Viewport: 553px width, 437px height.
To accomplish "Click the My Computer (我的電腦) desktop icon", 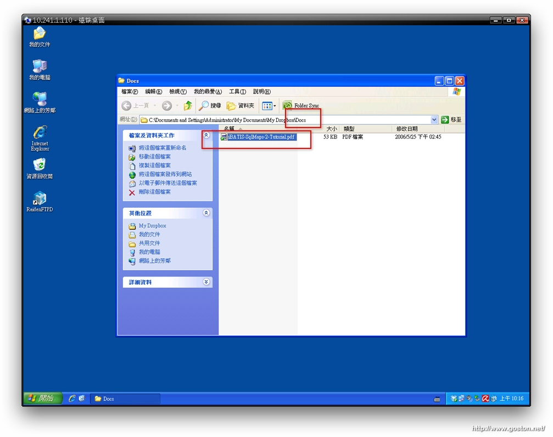I will [x=40, y=67].
